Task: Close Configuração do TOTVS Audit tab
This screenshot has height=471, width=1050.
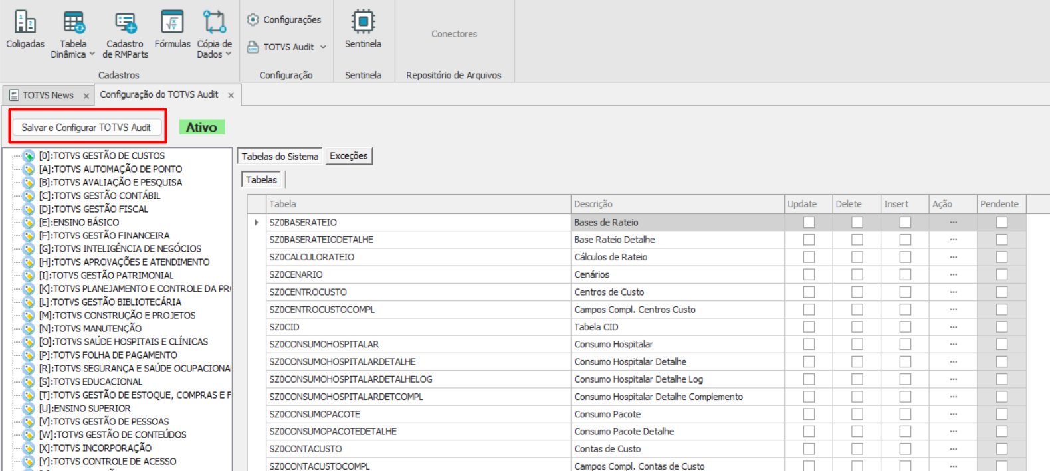Action: click(x=231, y=96)
